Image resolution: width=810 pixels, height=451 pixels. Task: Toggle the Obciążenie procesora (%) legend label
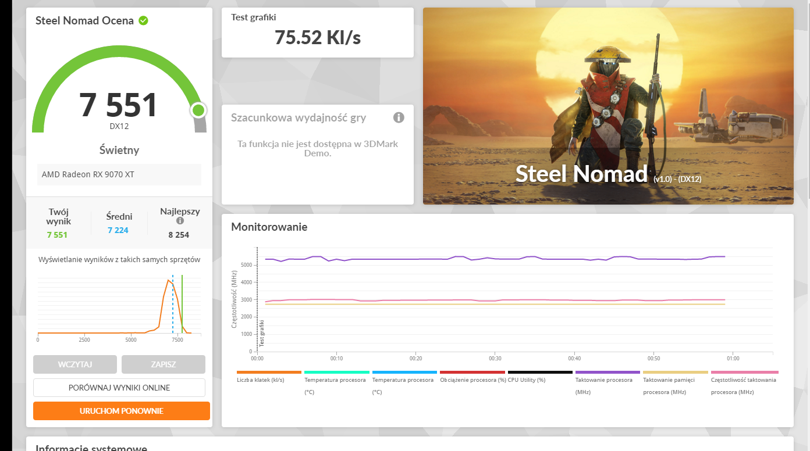473,380
